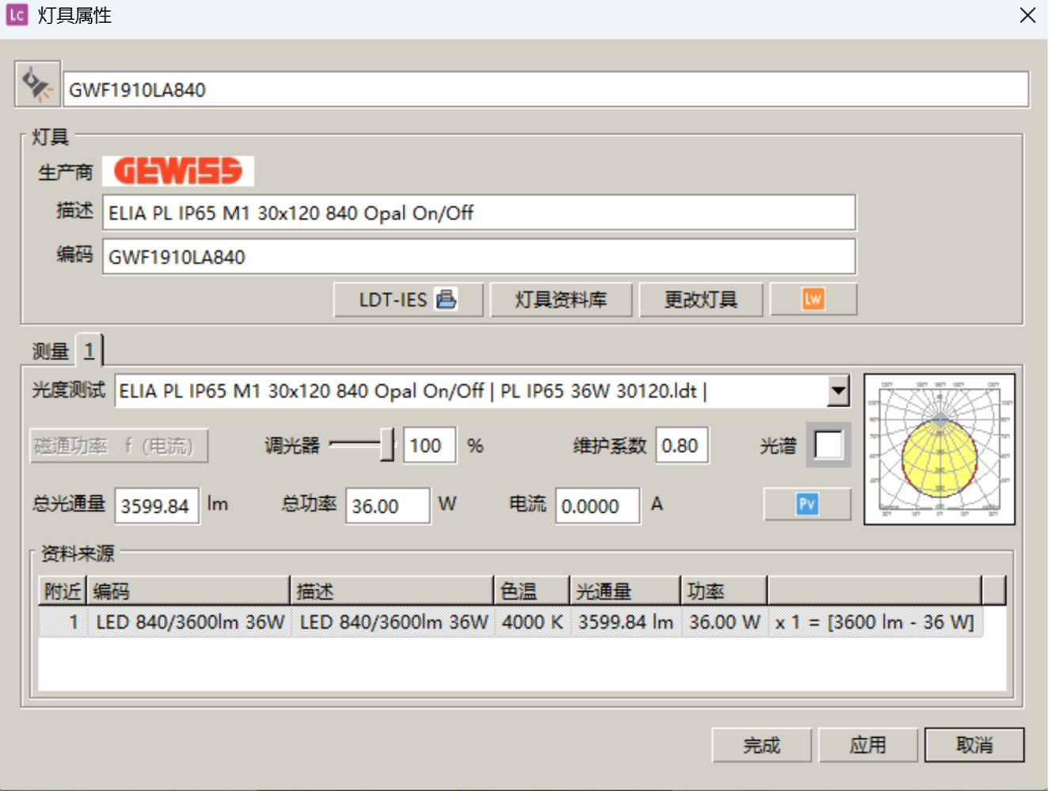
Task: Click 取消 to cancel dialog
Action: tap(973, 745)
